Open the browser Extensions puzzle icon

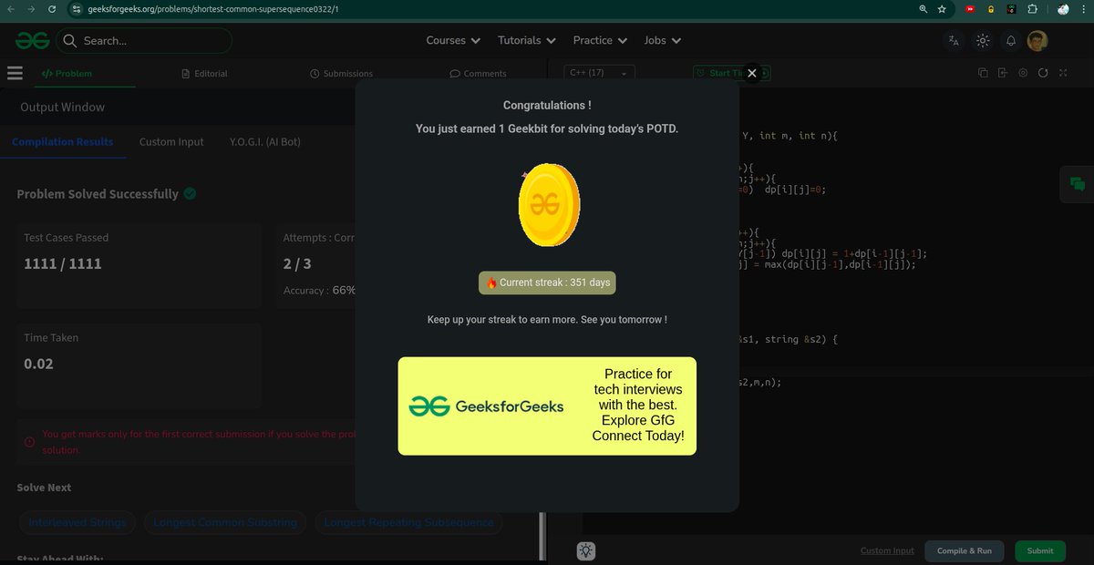click(x=1032, y=9)
